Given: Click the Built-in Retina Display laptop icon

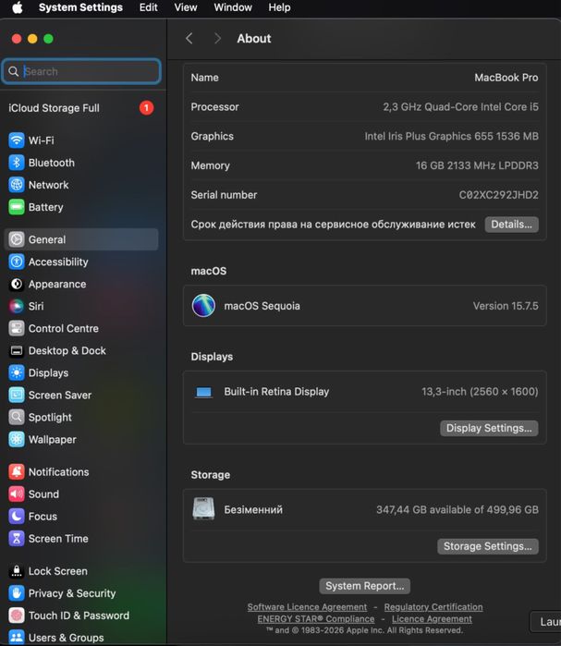Looking at the screenshot, I should click(203, 392).
